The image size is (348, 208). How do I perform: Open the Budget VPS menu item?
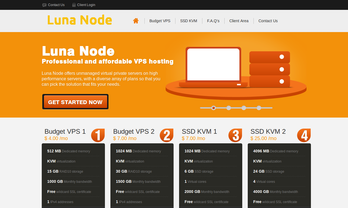pos(160,21)
